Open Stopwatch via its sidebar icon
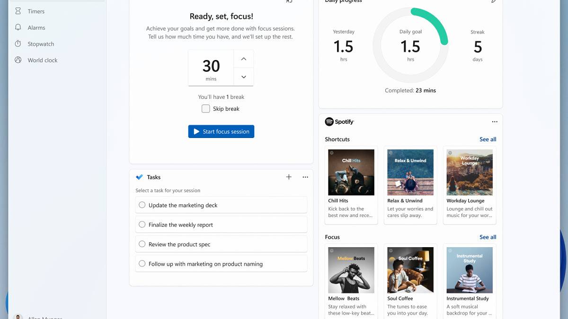The height and width of the screenshot is (319, 568). tap(18, 43)
